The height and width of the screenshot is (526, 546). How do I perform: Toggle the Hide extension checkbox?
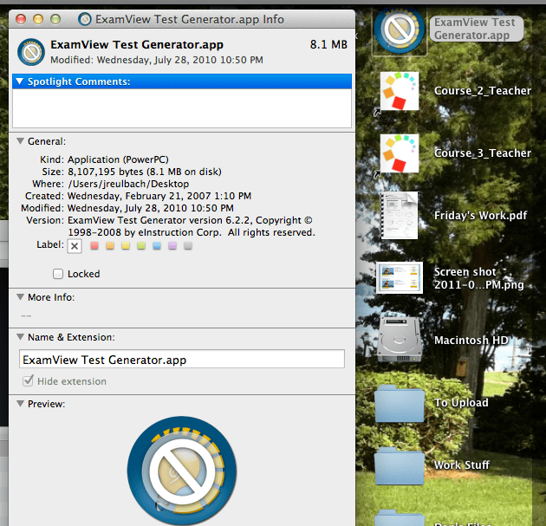click(x=29, y=381)
